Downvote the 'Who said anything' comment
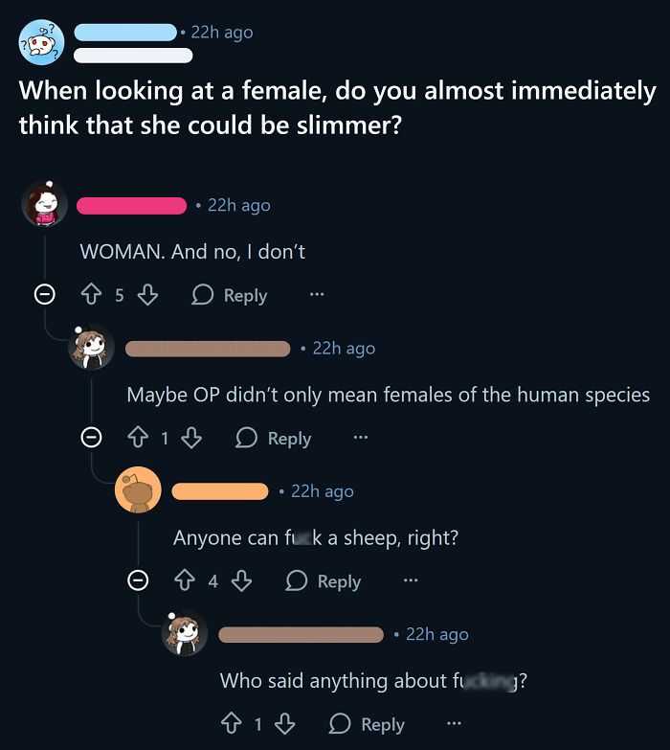Viewport: 670px width, 750px height. (284, 724)
